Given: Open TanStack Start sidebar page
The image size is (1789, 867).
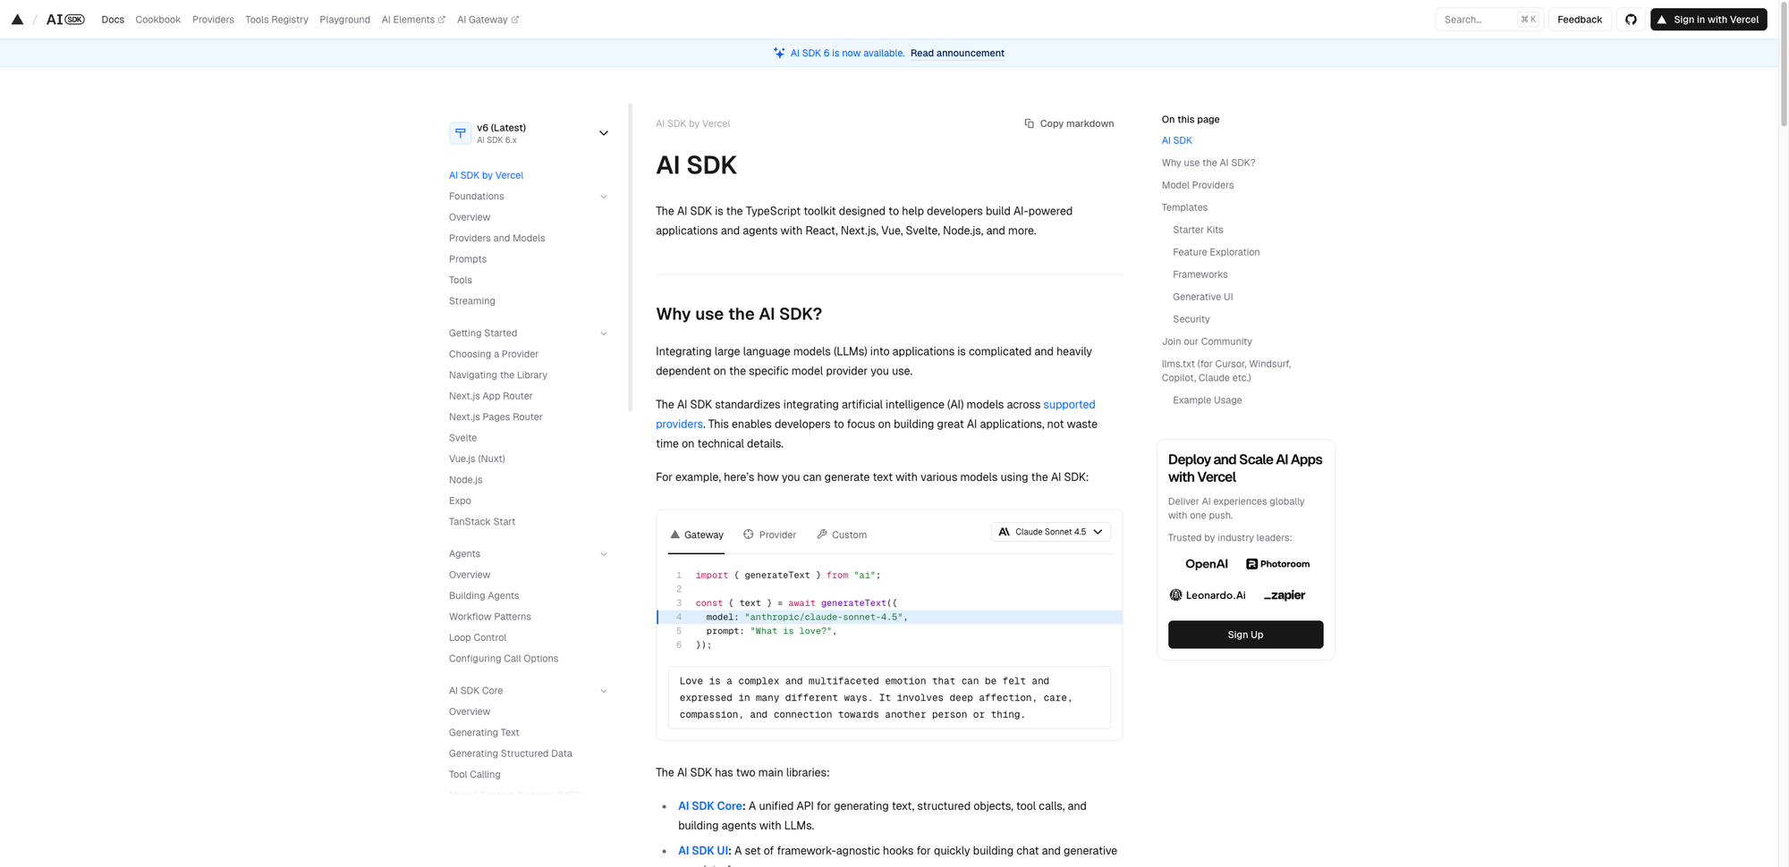Looking at the screenshot, I should (x=482, y=522).
